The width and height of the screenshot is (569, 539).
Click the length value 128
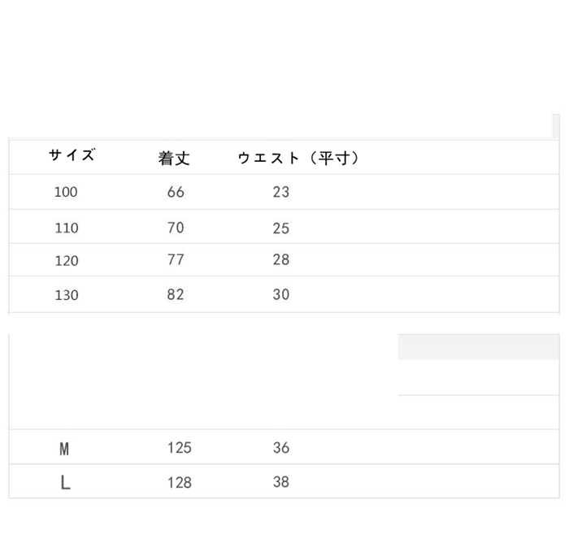[x=179, y=483]
